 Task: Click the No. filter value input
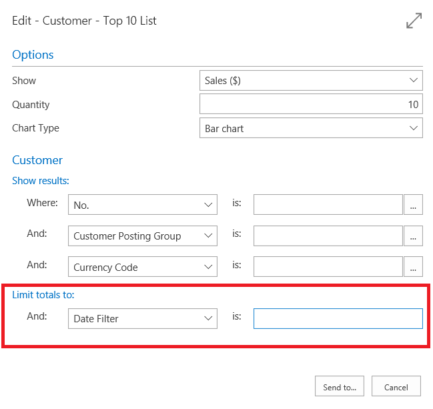[x=328, y=206]
